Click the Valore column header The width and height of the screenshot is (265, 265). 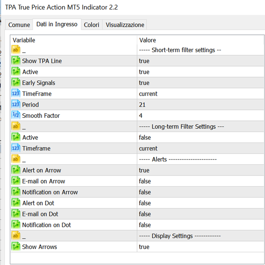point(147,40)
